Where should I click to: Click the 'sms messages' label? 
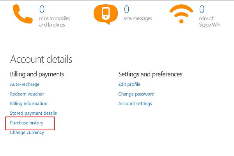click(138, 19)
